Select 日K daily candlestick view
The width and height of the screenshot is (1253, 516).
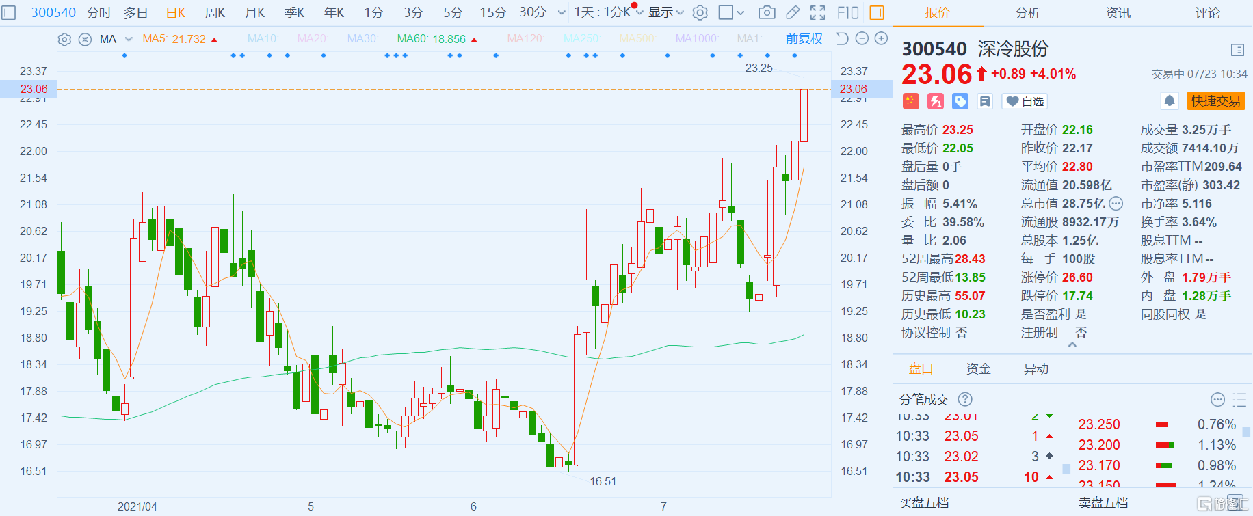tap(176, 12)
